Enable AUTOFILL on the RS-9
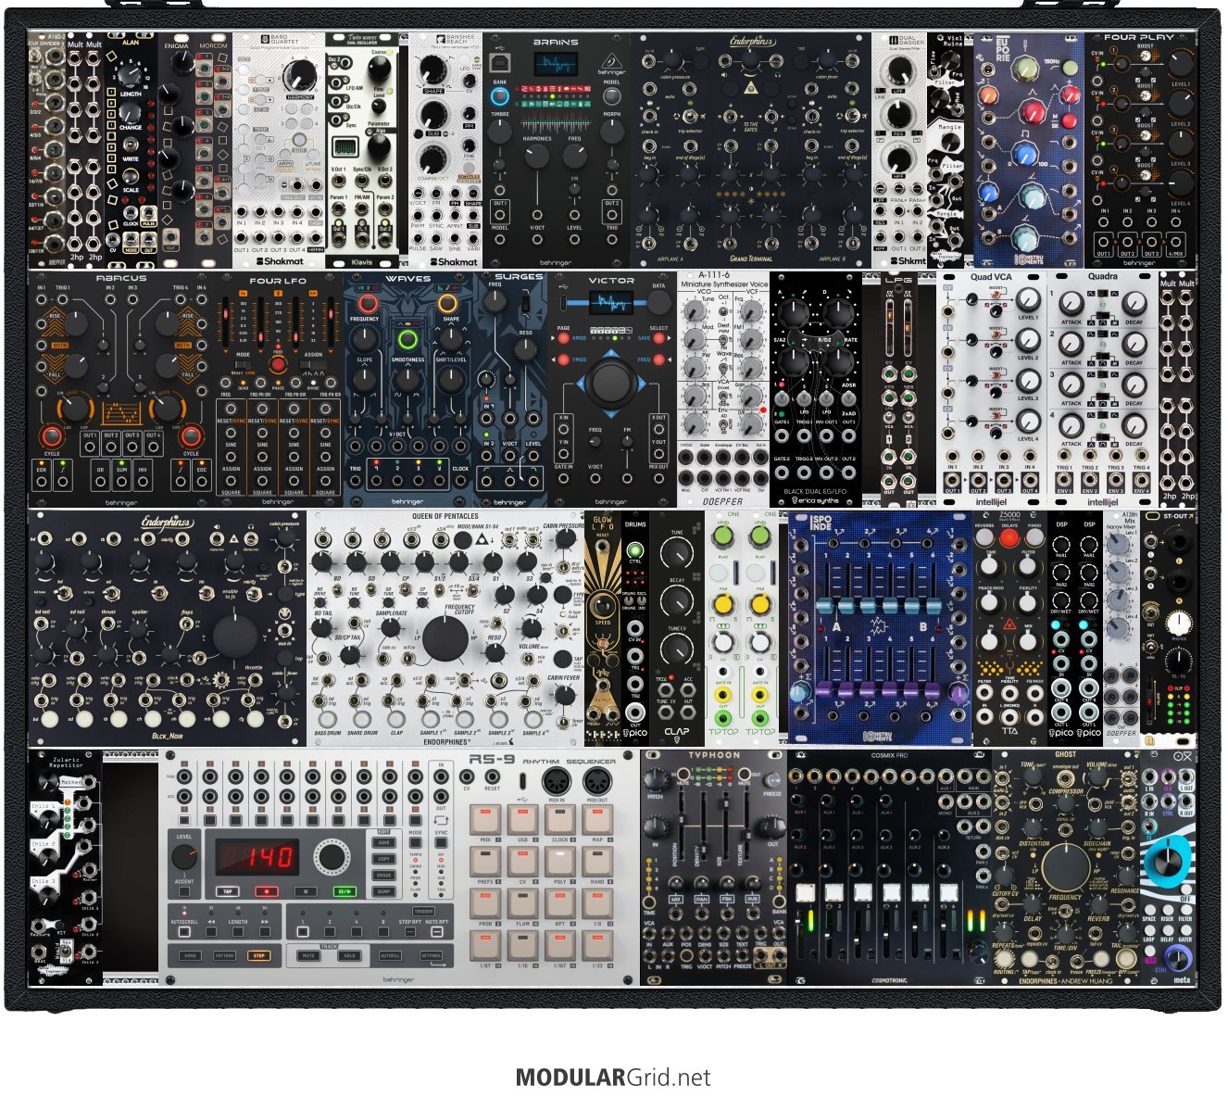Screen dimensions: 1228x1097 point(391,955)
